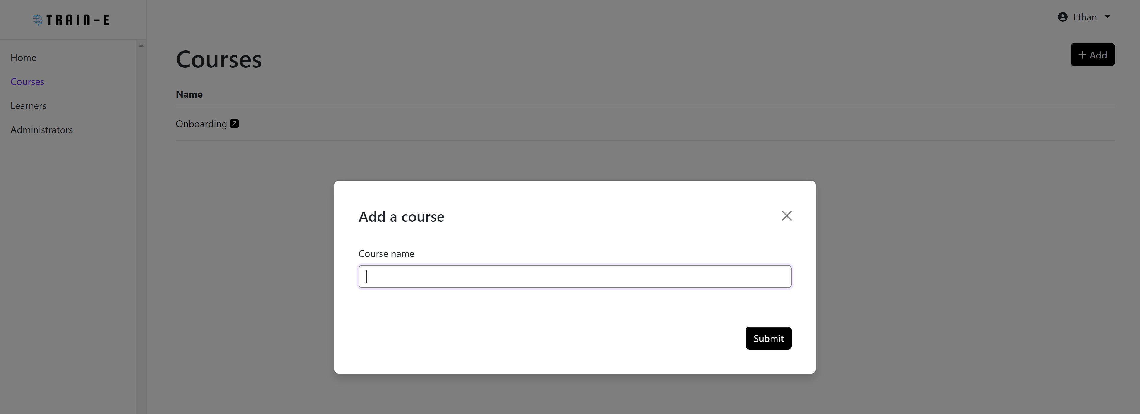The image size is (1140, 414).
Task: Click inside the Course name field
Action: point(575,276)
